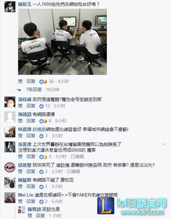Screen dimensions: 171x219
Task: Click the like icon showing 12 on 張佳威's comment
Action: [x=42, y=106]
